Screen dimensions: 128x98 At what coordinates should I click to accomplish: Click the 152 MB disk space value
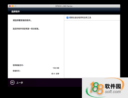[56, 68]
